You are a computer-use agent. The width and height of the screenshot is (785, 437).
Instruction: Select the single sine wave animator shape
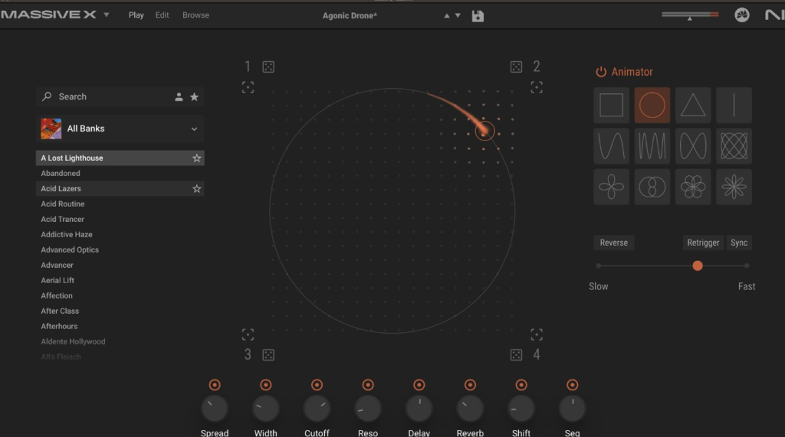click(611, 146)
